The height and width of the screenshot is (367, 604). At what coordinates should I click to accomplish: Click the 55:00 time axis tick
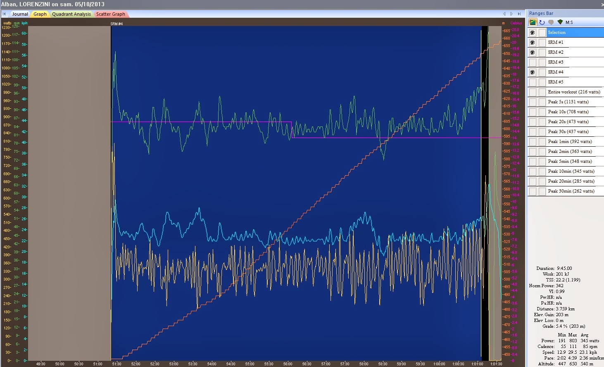[250, 364]
